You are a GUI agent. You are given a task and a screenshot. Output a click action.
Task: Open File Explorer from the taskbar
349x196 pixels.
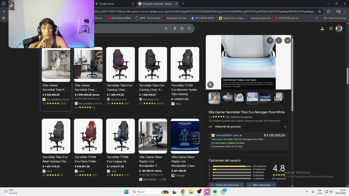191,192
